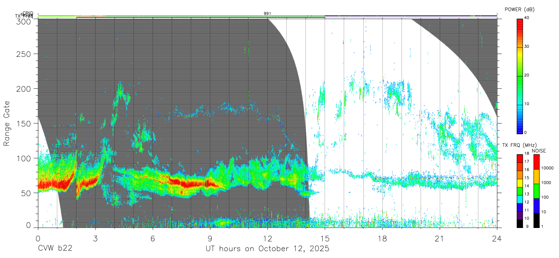Select yellow swatch in TX FRQ legend
The image size is (559, 258).
(519, 183)
